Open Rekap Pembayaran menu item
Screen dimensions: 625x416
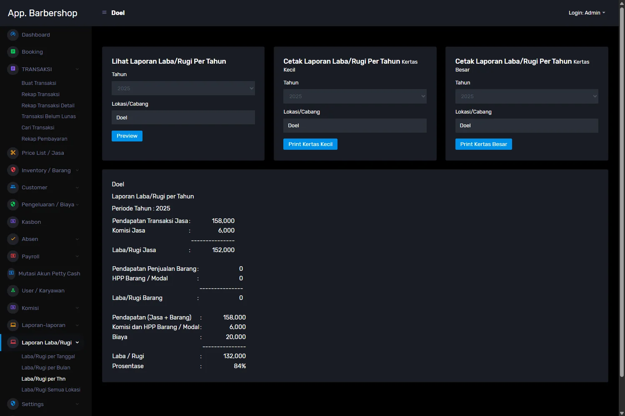(44, 139)
